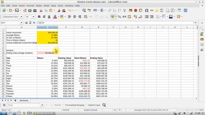Toggle bold formatting

[39, 17]
